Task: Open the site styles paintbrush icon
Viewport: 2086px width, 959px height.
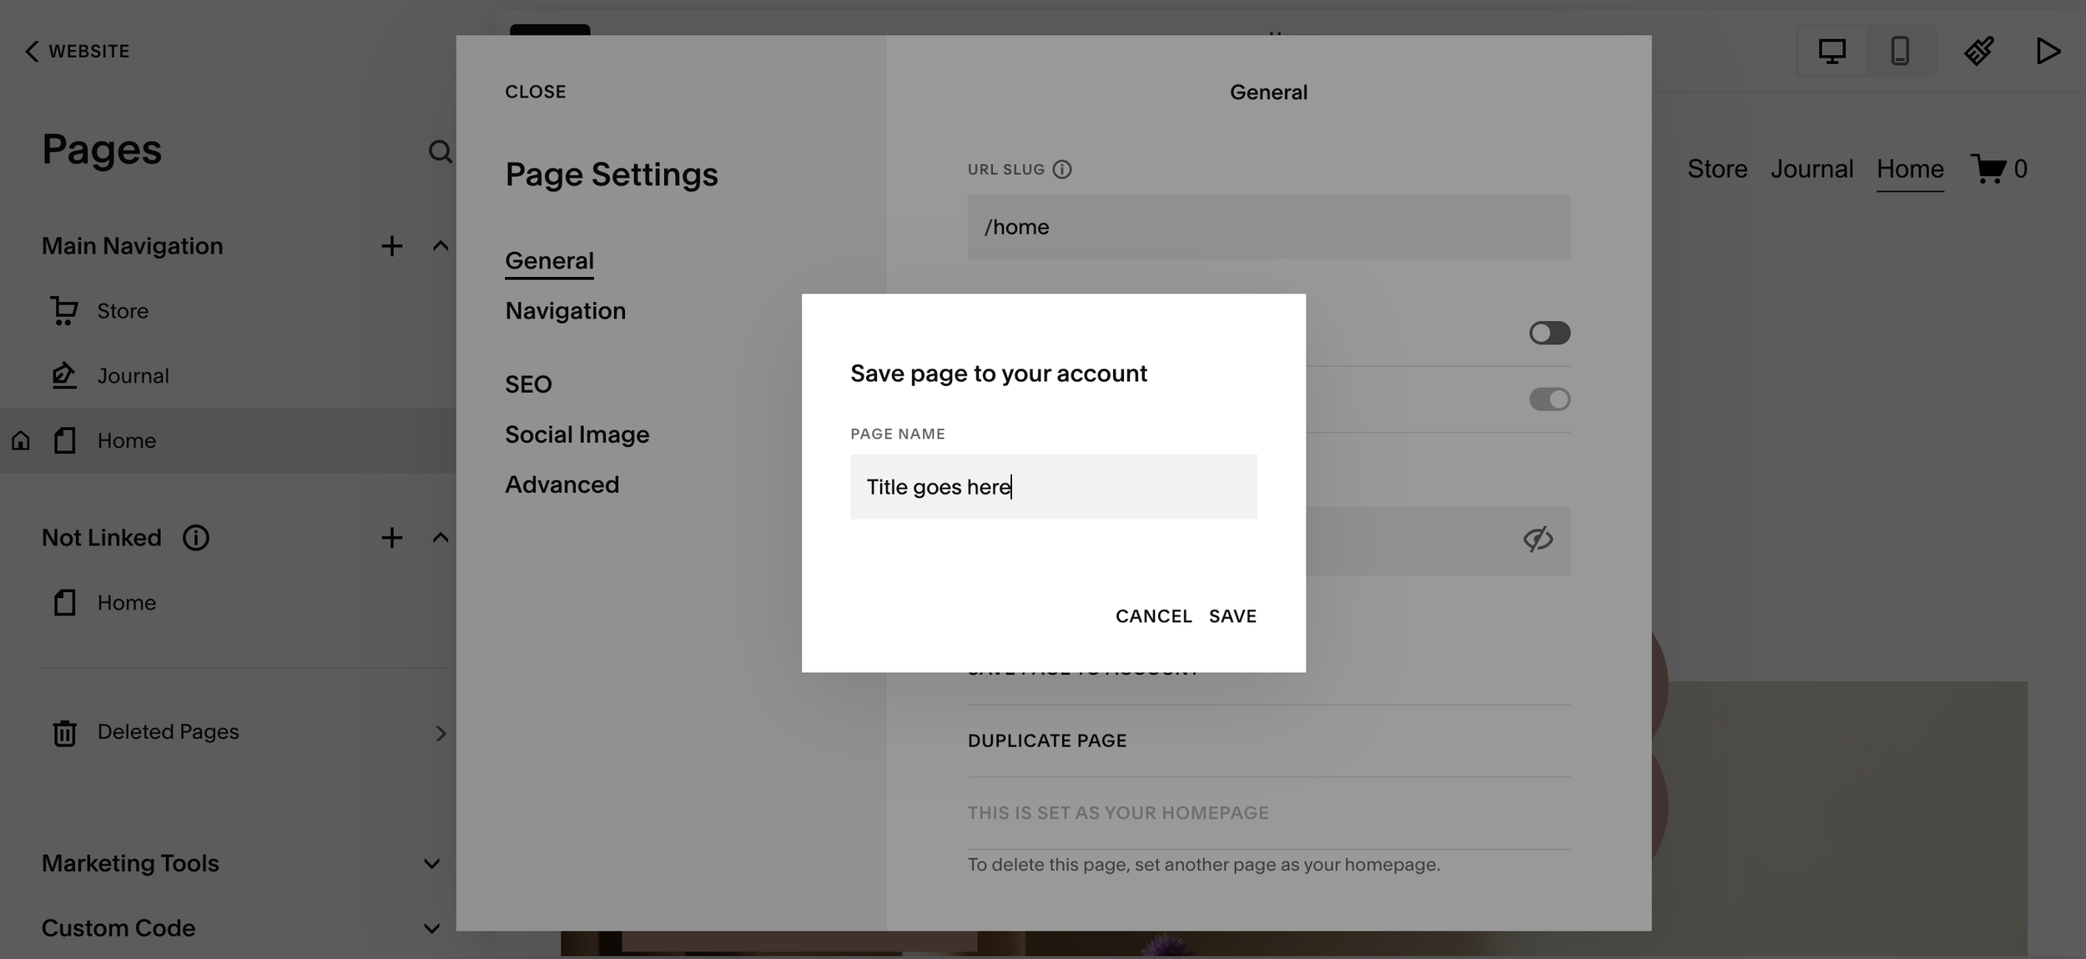Action: pos(1980,50)
